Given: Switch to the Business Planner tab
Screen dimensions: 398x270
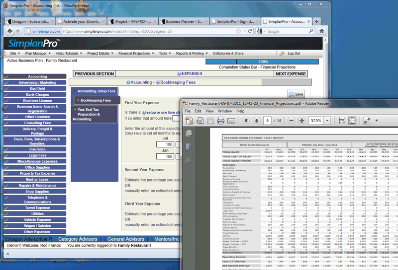Looking at the screenshot, I should [x=184, y=21].
